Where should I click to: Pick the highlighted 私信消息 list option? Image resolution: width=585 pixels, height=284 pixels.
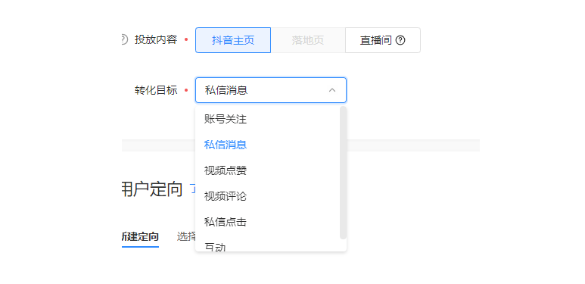point(267,145)
